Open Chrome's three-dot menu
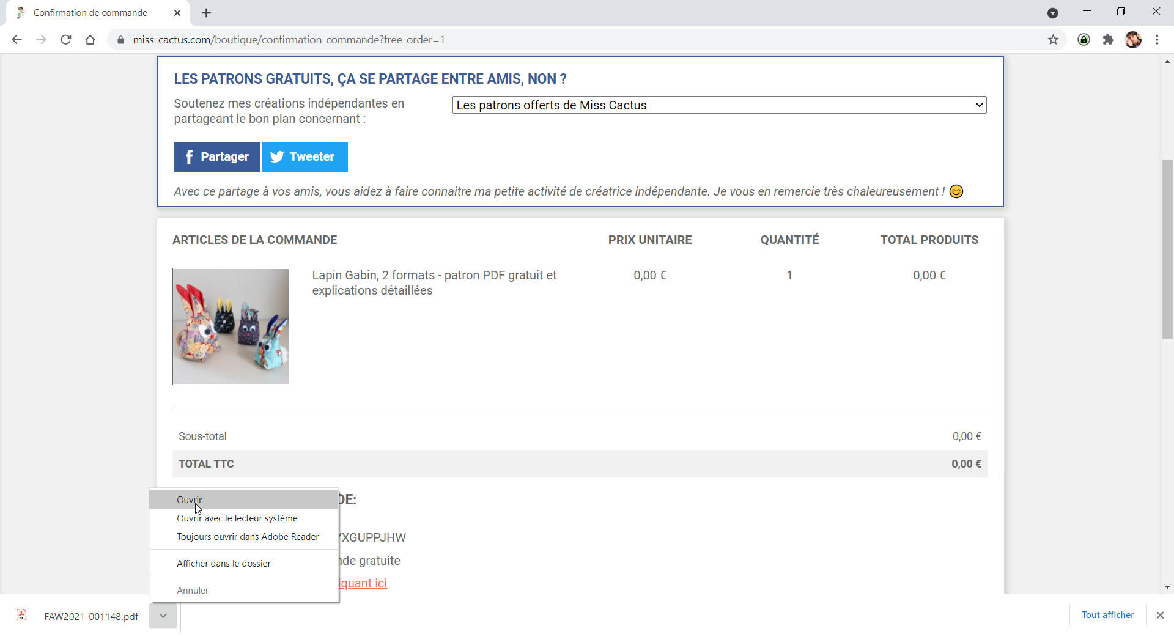This screenshot has width=1174, height=637. [x=1157, y=39]
